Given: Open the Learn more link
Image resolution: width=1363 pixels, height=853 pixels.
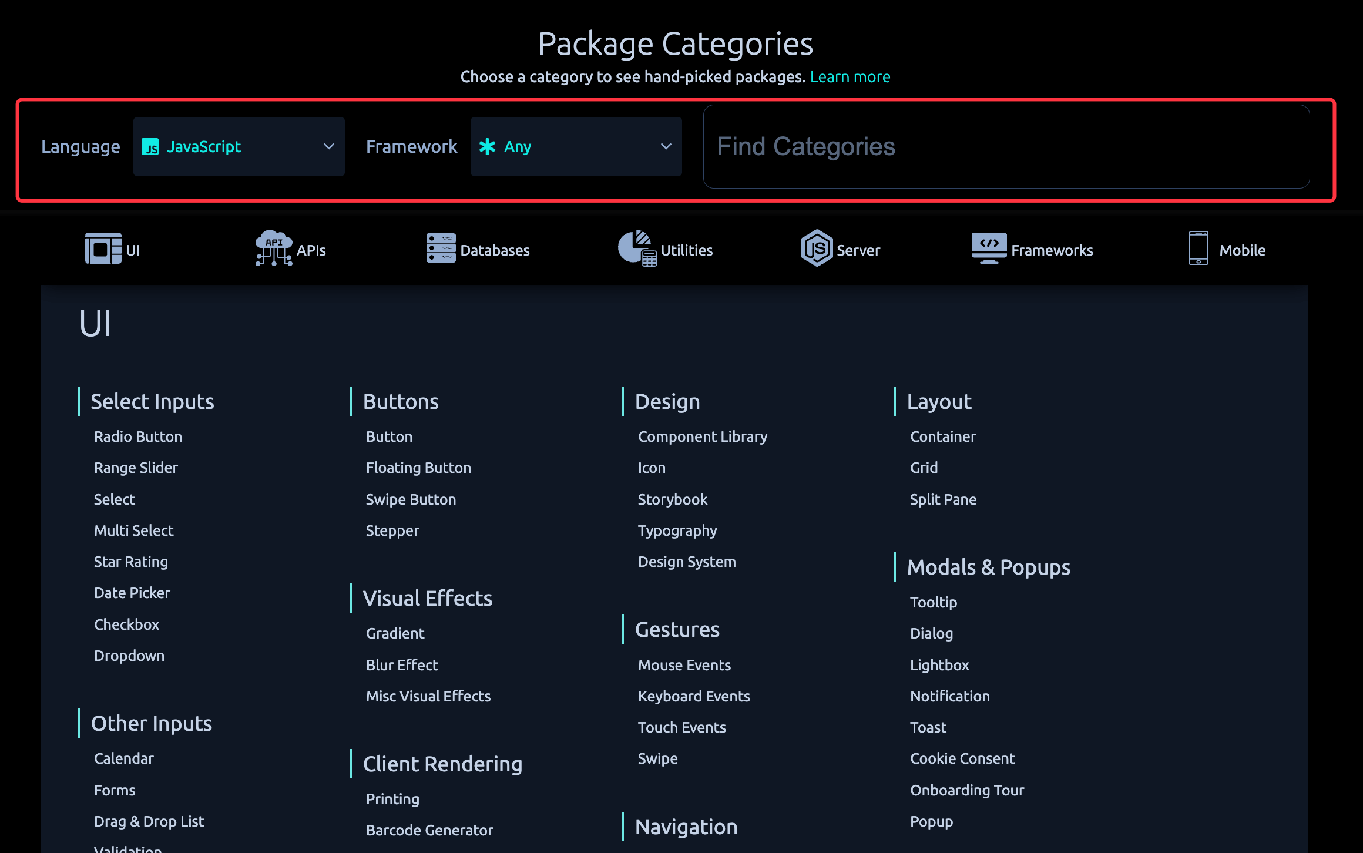Looking at the screenshot, I should coord(850,77).
